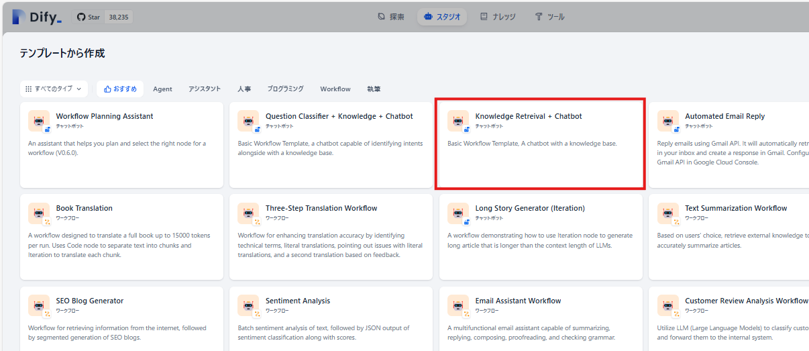Viewport: 809px width, 351px height.
Task: Click the grid icon in すべてのタイプ
Action: (29, 89)
